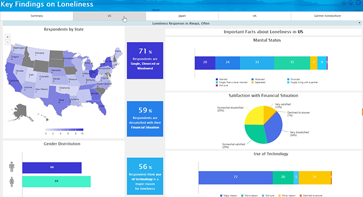Click the export/logout icon in the header
The height and width of the screenshot is (197, 363).
[x=358, y=3]
